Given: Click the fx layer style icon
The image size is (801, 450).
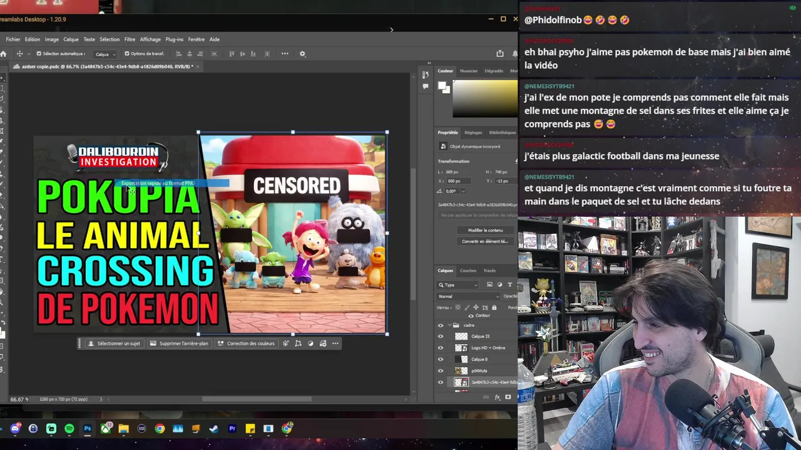Looking at the screenshot, I should tap(498, 397).
